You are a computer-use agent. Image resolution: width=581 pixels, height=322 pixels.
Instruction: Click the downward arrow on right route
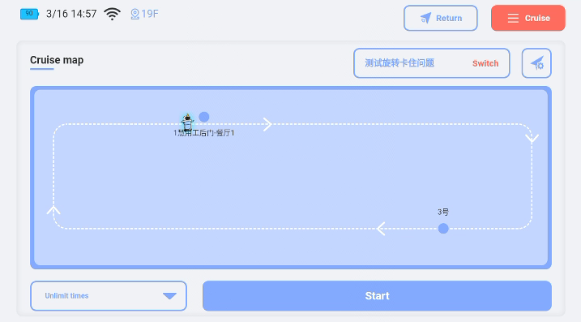point(532,139)
